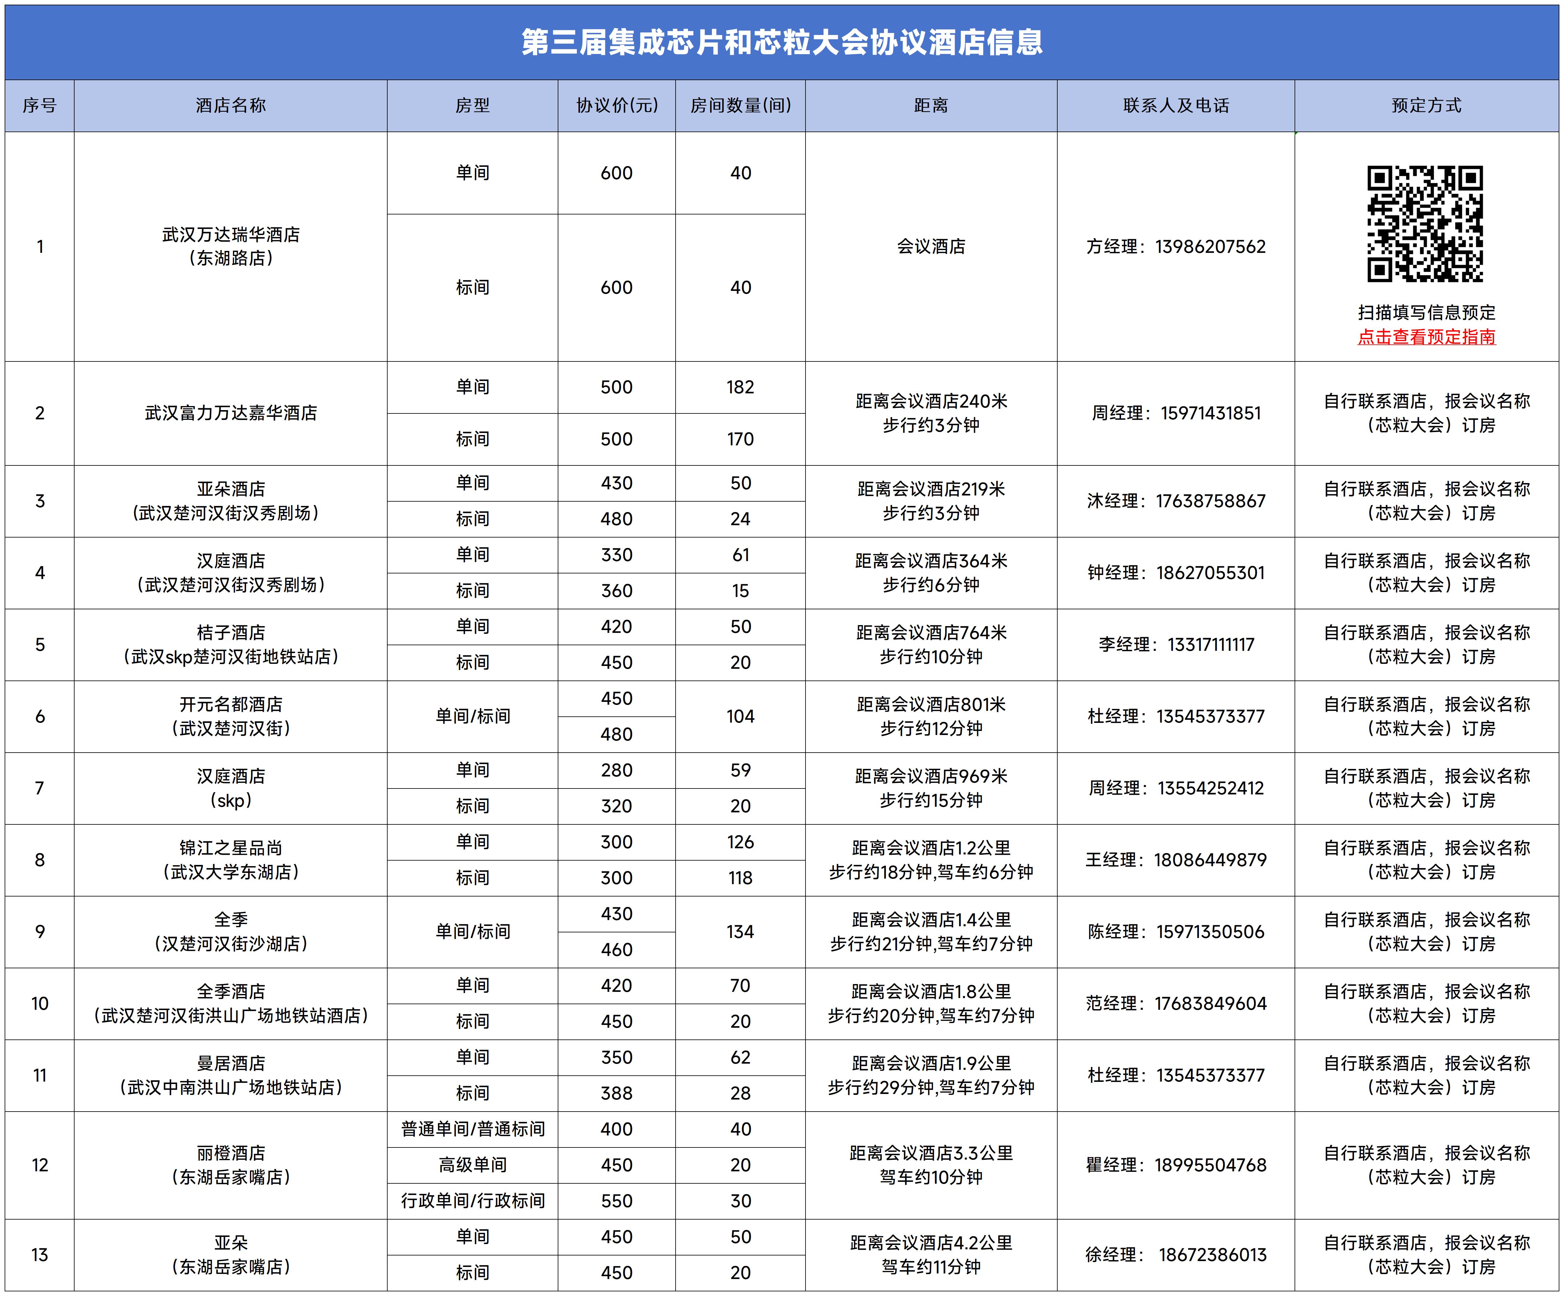Select contact 周经理:13554252412
The image size is (1564, 1296).
click(1176, 788)
